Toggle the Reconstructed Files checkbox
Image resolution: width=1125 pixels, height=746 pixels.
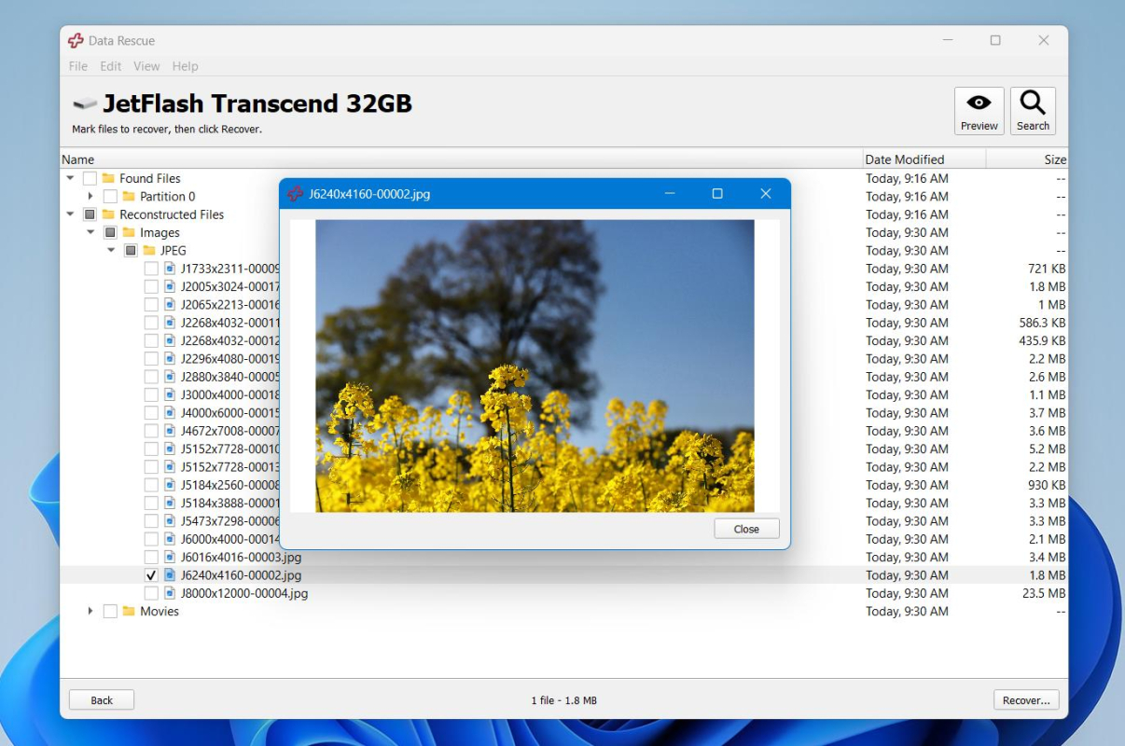(90, 214)
